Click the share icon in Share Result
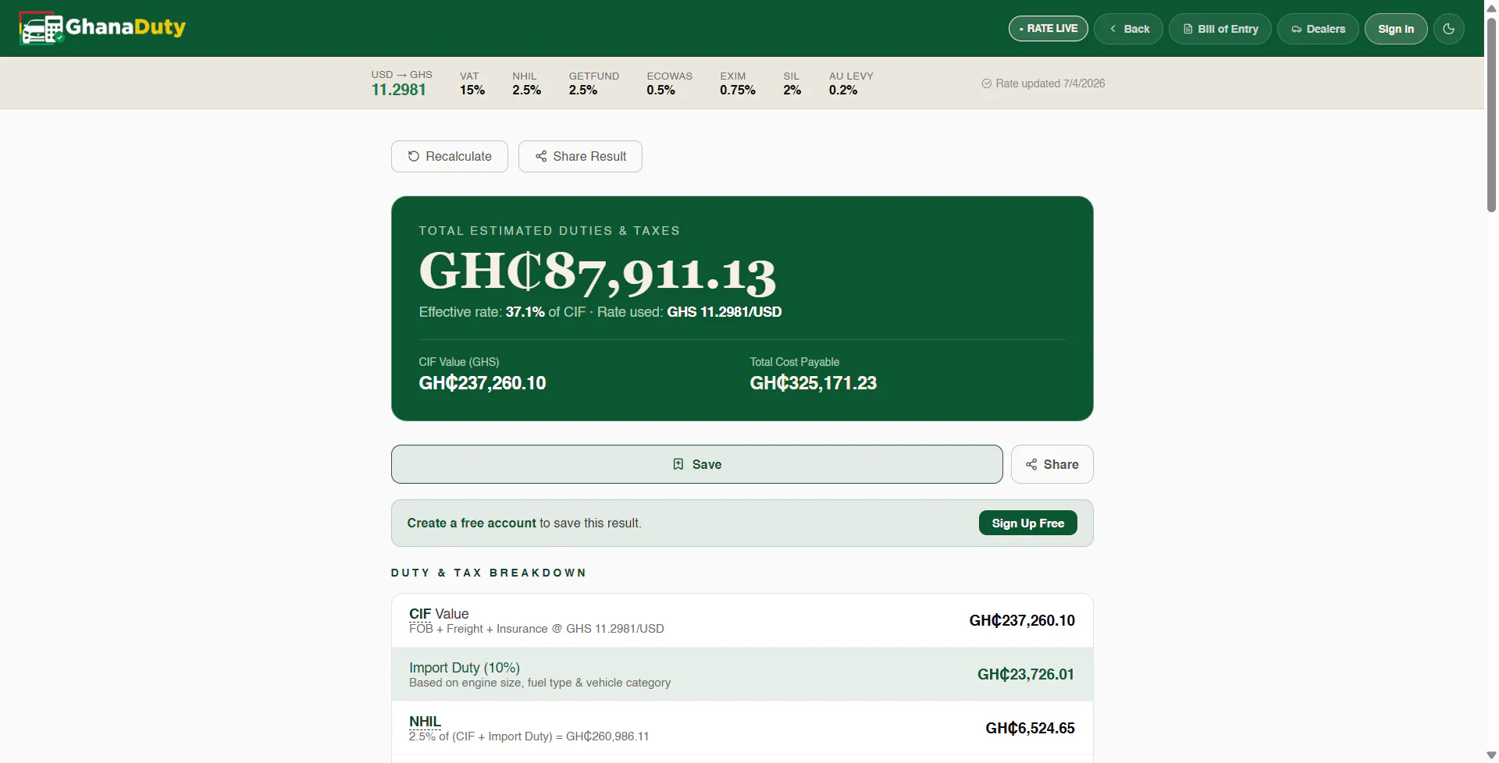 click(541, 156)
